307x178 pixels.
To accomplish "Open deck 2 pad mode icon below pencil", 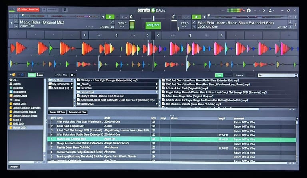I will point(194,27).
